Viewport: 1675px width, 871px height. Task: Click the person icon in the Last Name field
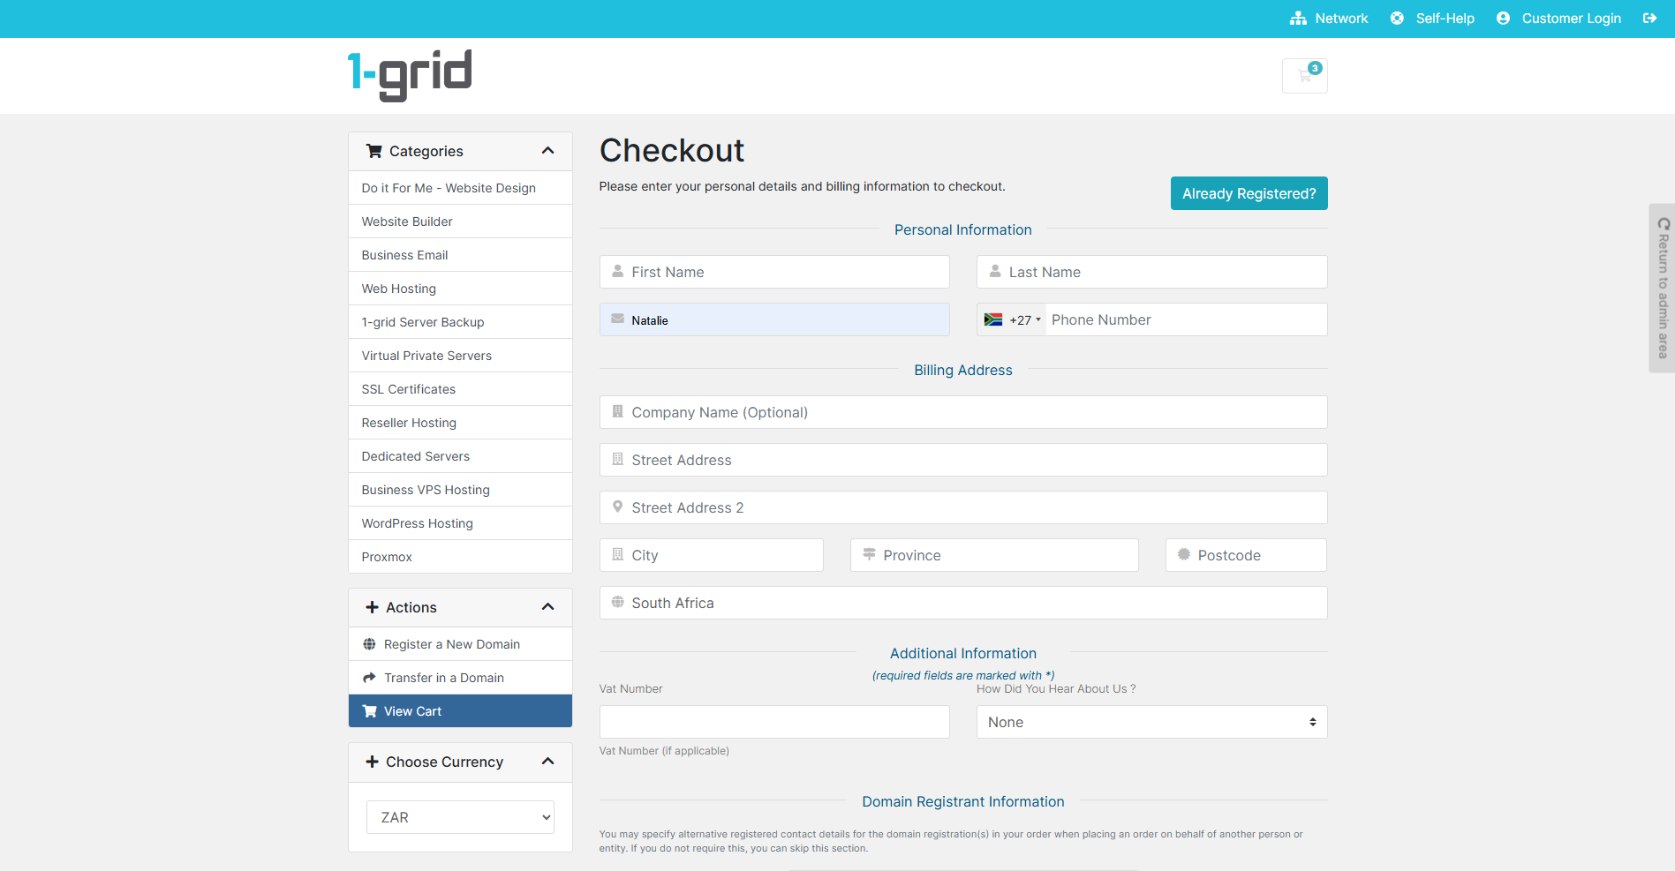(x=995, y=271)
